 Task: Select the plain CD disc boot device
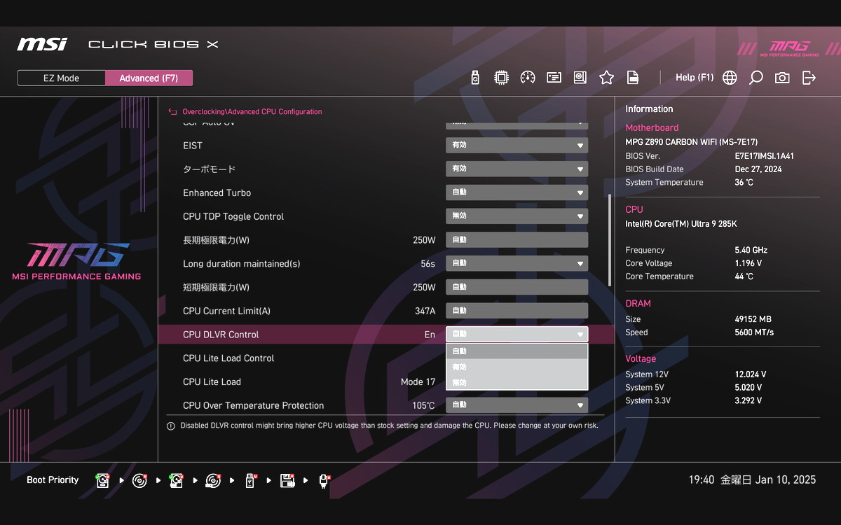tap(139, 480)
